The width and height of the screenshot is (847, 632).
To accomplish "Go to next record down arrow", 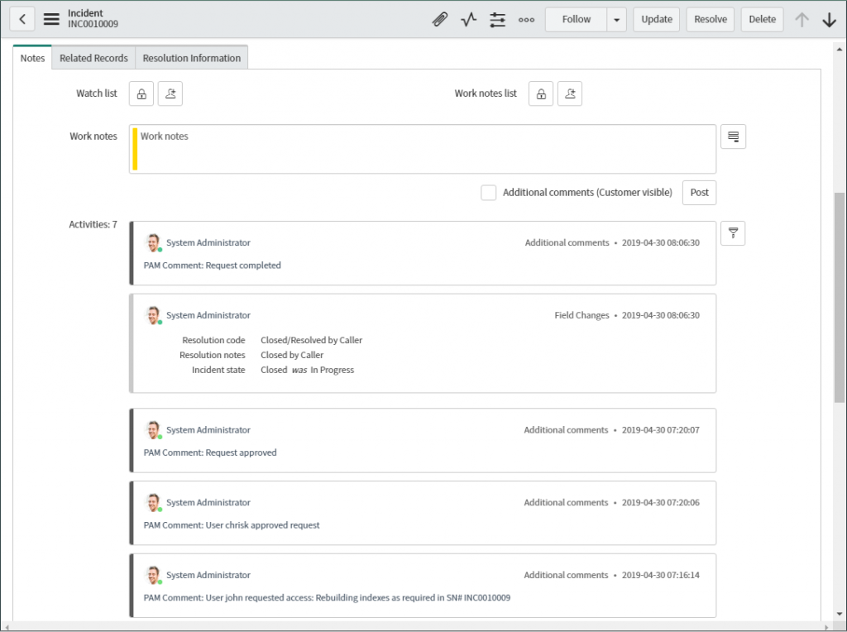I will click(829, 20).
